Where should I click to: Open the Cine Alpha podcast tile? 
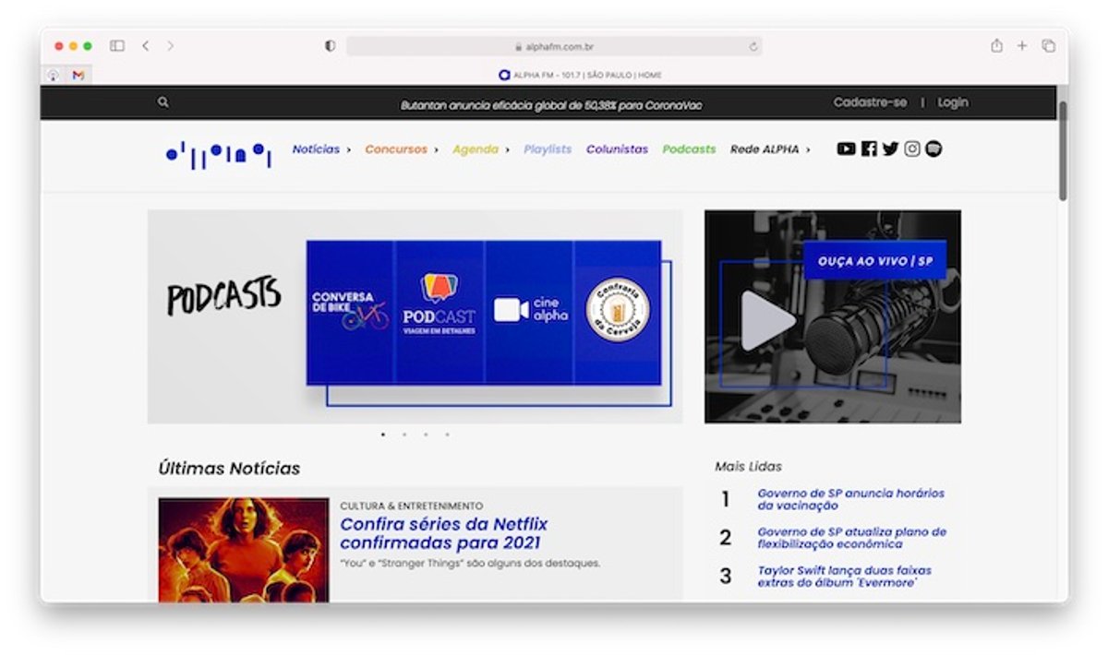(529, 312)
